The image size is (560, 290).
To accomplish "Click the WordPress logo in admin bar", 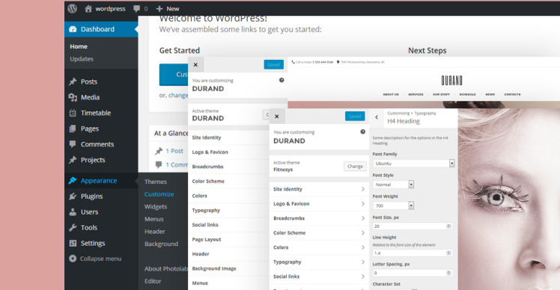I will click(73, 8).
